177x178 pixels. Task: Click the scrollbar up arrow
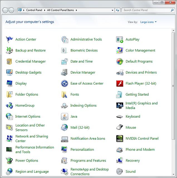pyautogui.click(x=173, y=30)
